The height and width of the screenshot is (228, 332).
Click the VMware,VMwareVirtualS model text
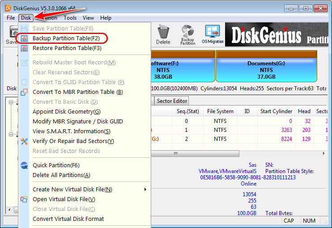[227, 171]
